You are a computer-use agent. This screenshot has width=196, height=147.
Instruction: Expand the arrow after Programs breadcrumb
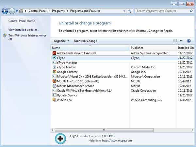(x=67, y=11)
